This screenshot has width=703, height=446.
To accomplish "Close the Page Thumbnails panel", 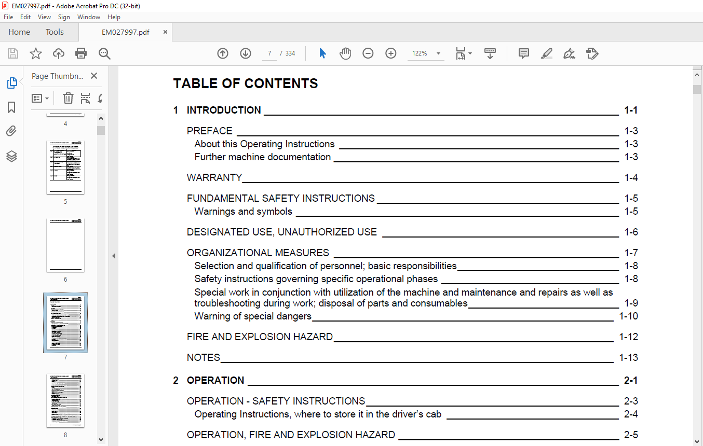I will (x=94, y=76).
